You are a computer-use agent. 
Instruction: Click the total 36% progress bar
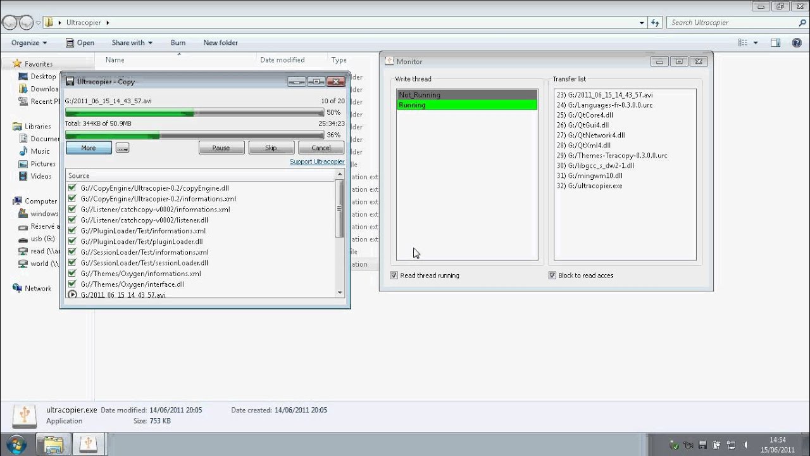click(x=194, y=135)
